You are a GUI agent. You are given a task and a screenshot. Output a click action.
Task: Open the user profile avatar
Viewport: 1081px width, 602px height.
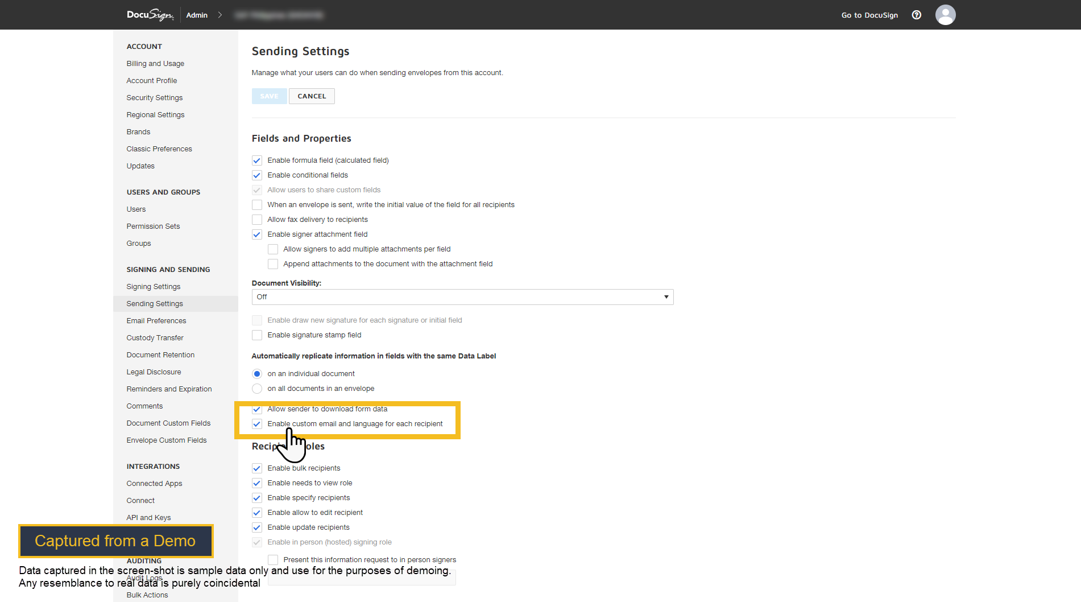pyautogui.click(x=945, y=15)
